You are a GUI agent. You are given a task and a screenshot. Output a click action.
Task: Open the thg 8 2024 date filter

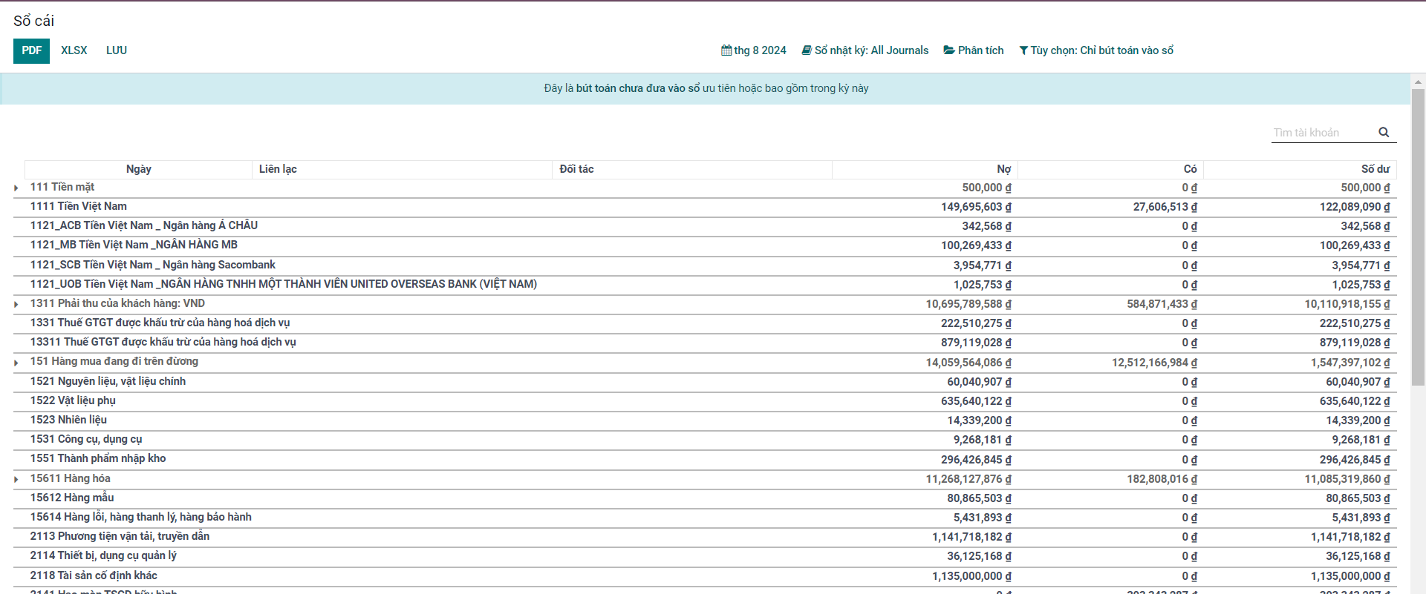coord(760,50)
